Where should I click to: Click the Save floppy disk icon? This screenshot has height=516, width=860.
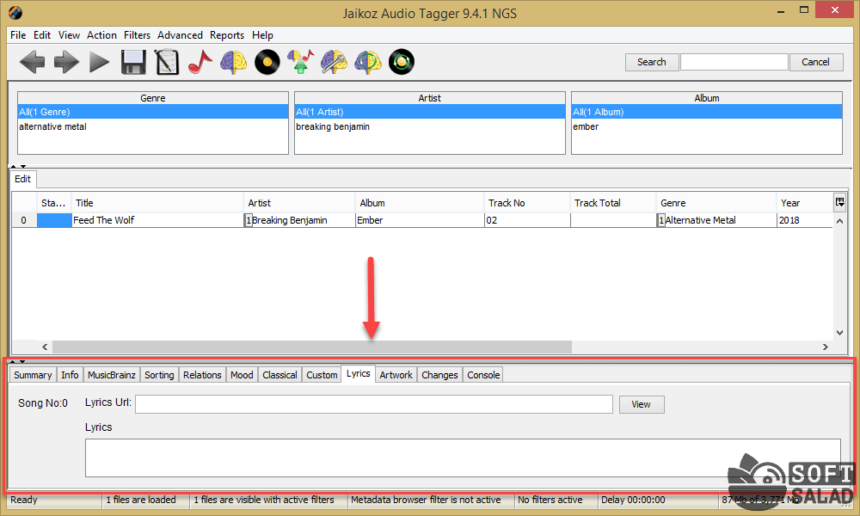point(133,62)
